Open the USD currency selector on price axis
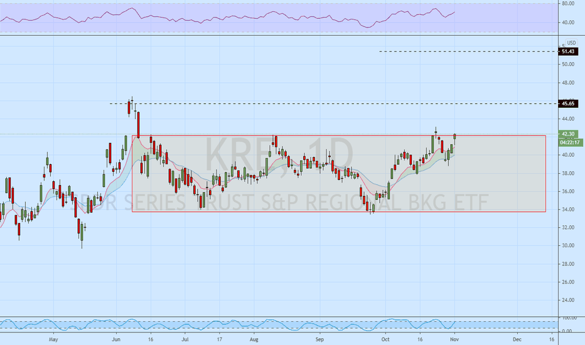Screen dimensions: 585x345 point(571,43)
